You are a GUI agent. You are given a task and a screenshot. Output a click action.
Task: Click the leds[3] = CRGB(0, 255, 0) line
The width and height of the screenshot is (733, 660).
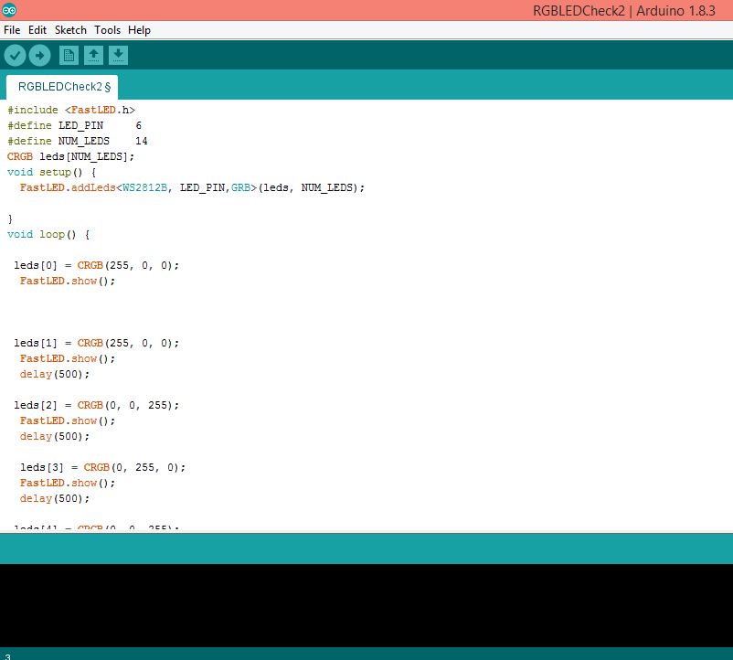pos(103,467)
